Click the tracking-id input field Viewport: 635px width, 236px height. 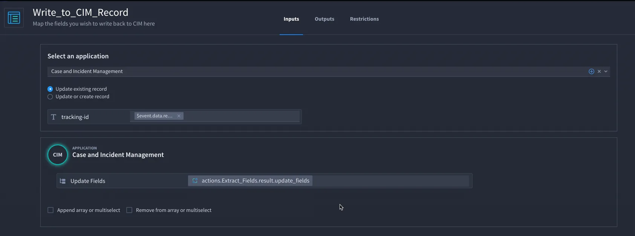click(215, 116)
